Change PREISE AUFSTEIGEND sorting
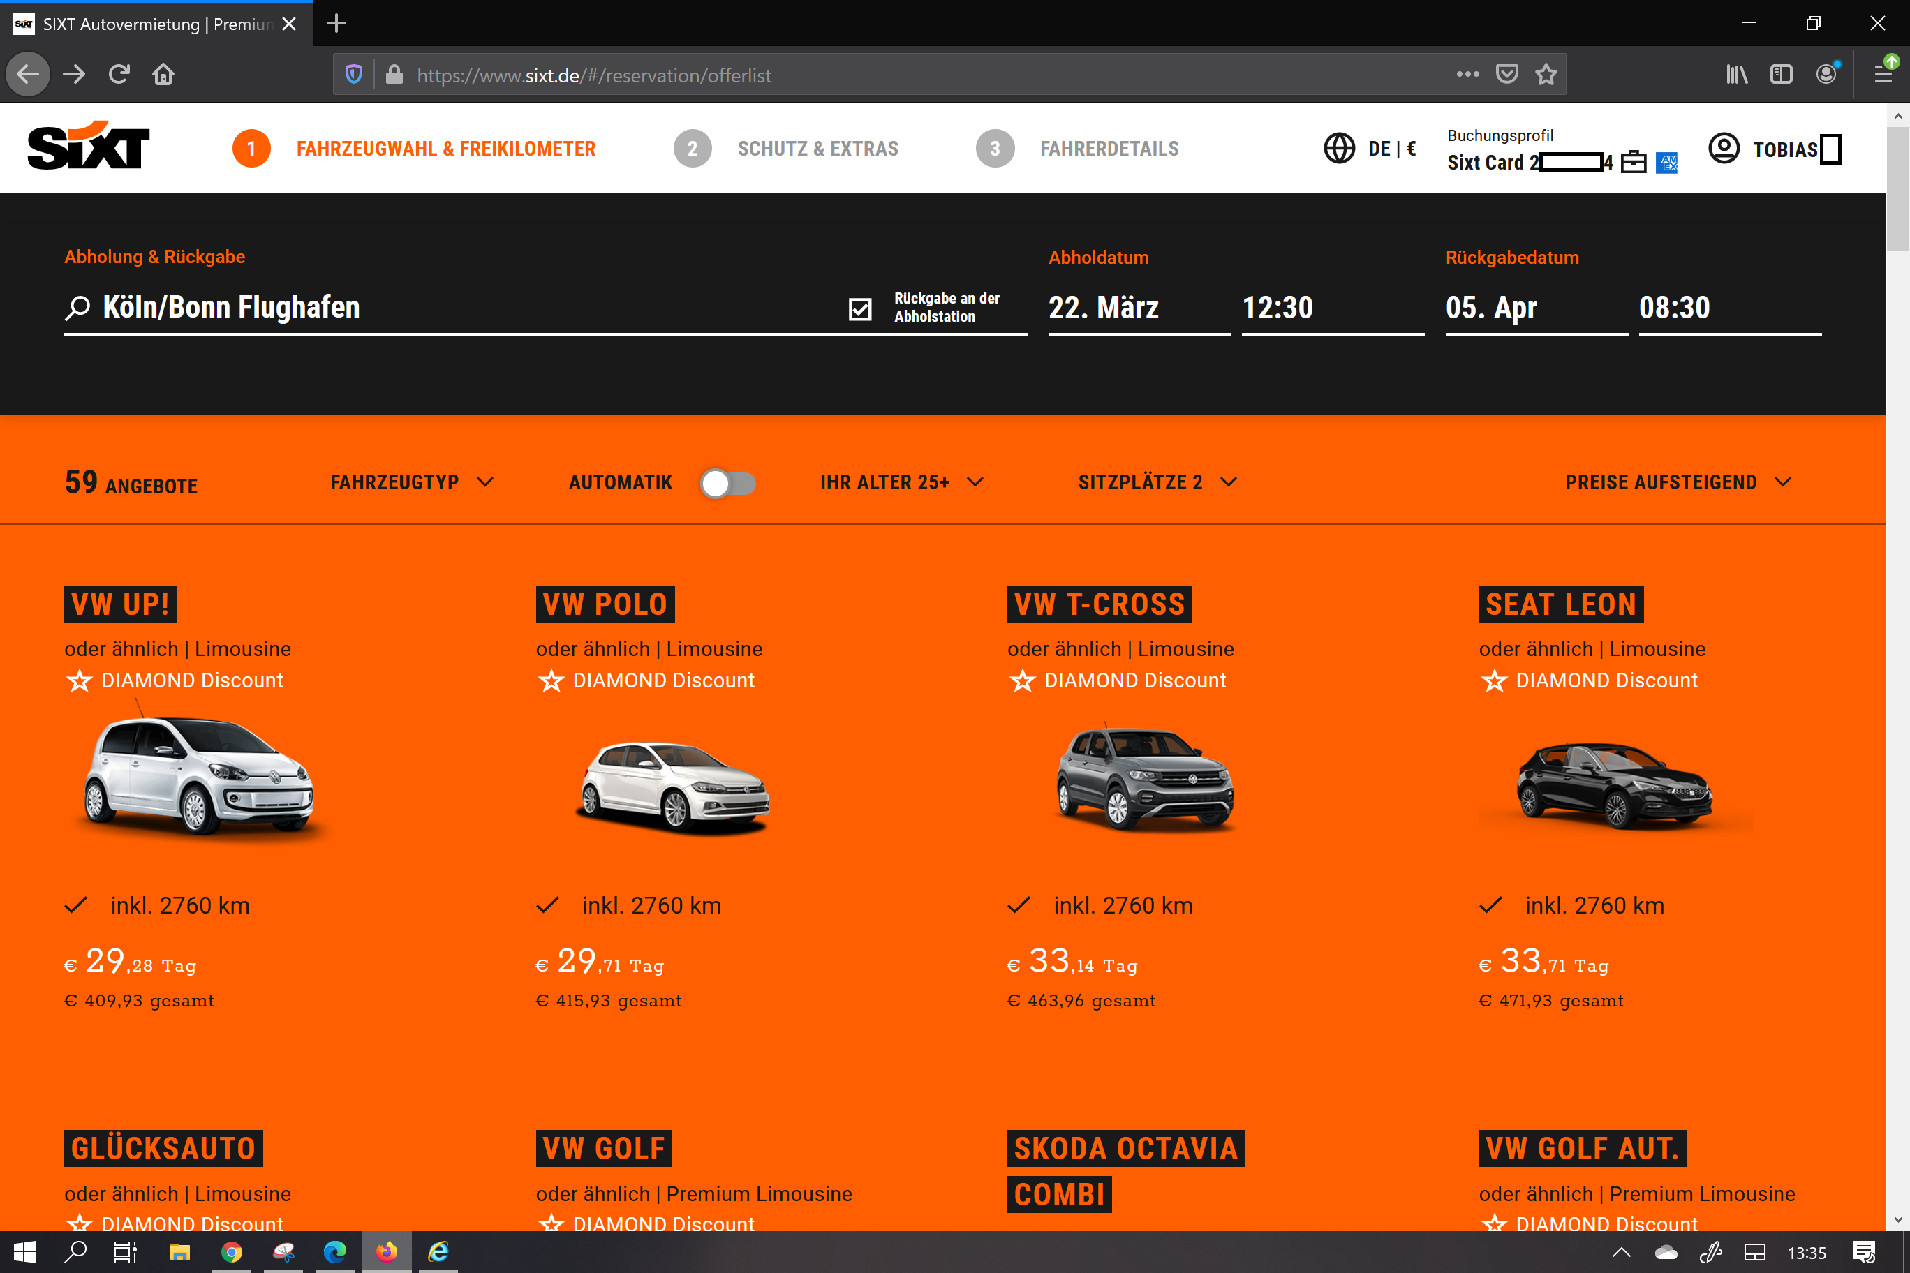Screen dimensions: 1910x1273 click(x=1678, y=482)
